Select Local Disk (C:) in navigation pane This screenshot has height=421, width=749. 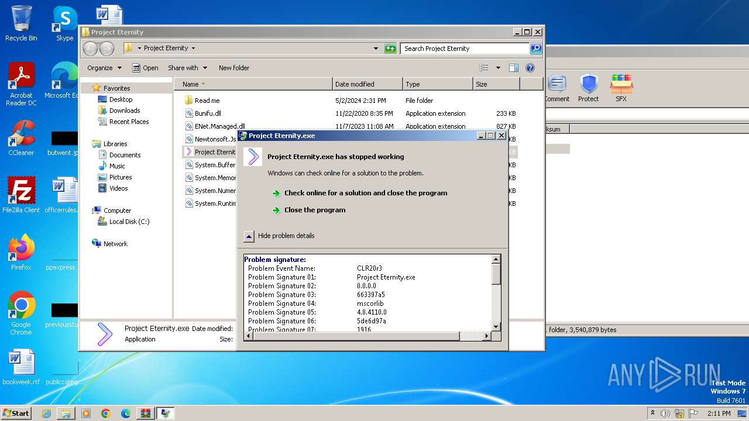[129, 222]
